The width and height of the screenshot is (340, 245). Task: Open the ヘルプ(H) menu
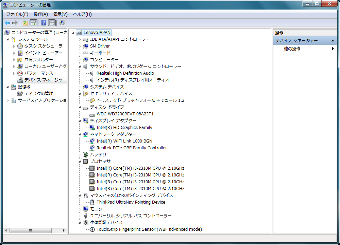pyautogui.click(x=82, y=14)
